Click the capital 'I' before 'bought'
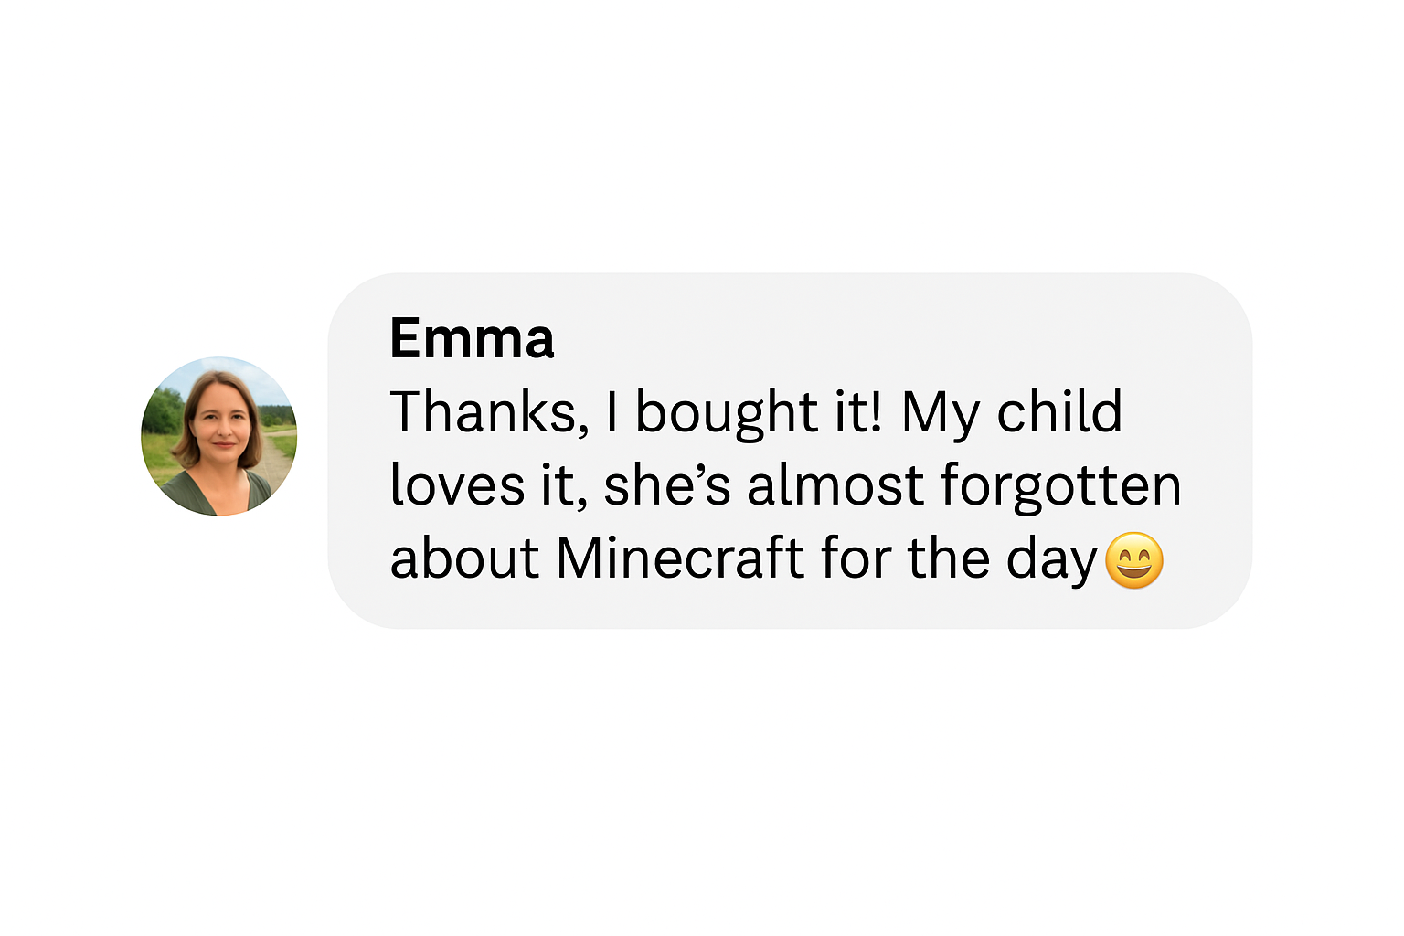The width and height of the screenshot is (1404, 936). click(612, 411)
